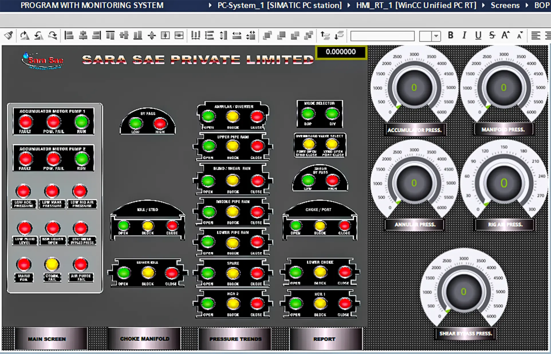Click the align objects left icon
This screenshot has height=354, width=551.
tap(69, 35)
